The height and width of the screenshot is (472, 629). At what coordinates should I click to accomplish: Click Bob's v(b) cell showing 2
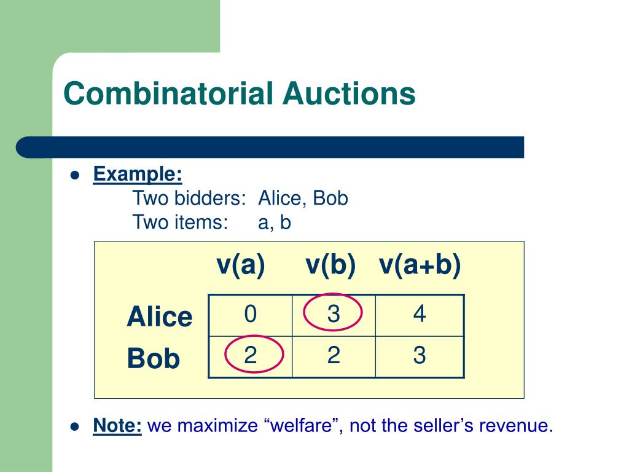334,357
